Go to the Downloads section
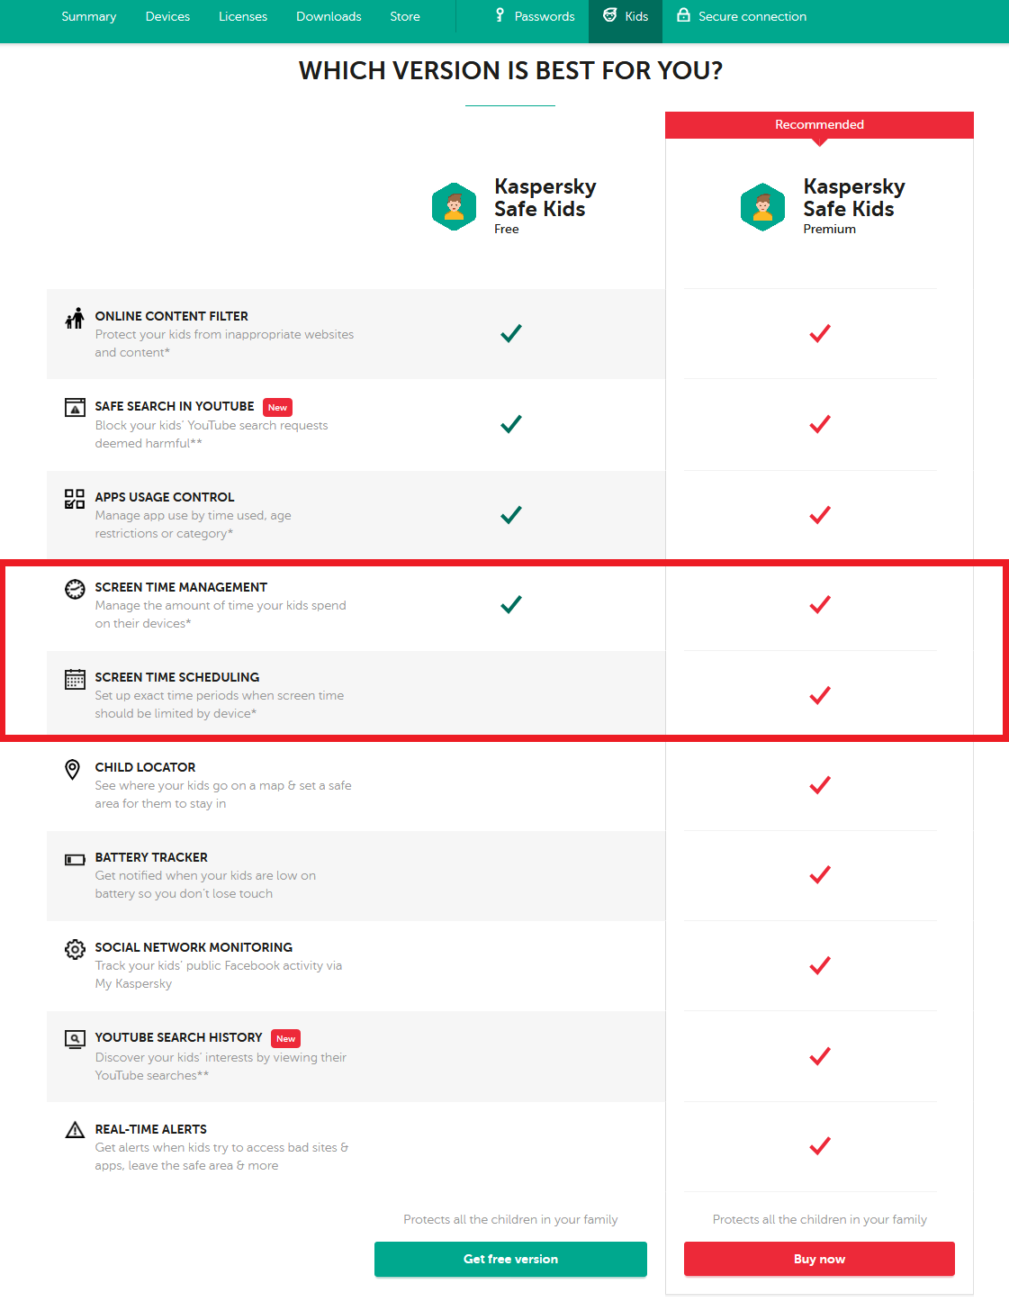Screen dimensions: 1009x1302 tap(329, 16)
